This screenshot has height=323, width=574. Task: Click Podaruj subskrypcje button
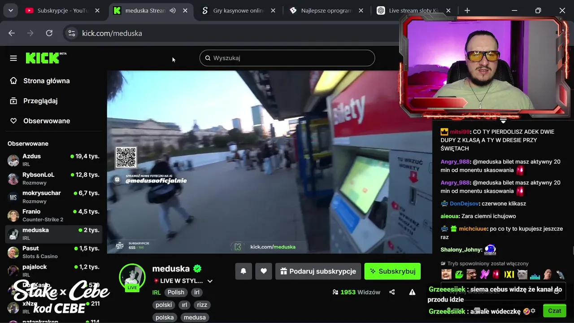pos(318,271)
